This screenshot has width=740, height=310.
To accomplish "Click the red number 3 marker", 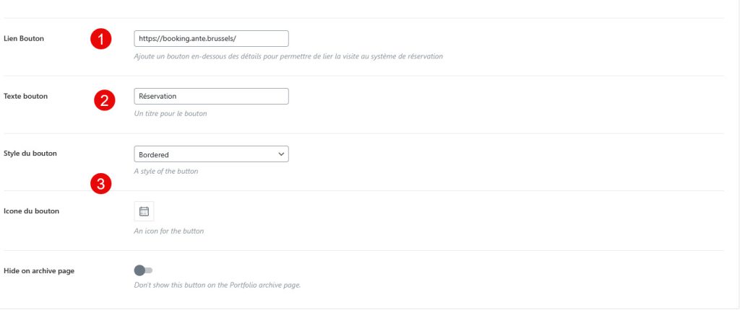I will click(x=101, y=185).
